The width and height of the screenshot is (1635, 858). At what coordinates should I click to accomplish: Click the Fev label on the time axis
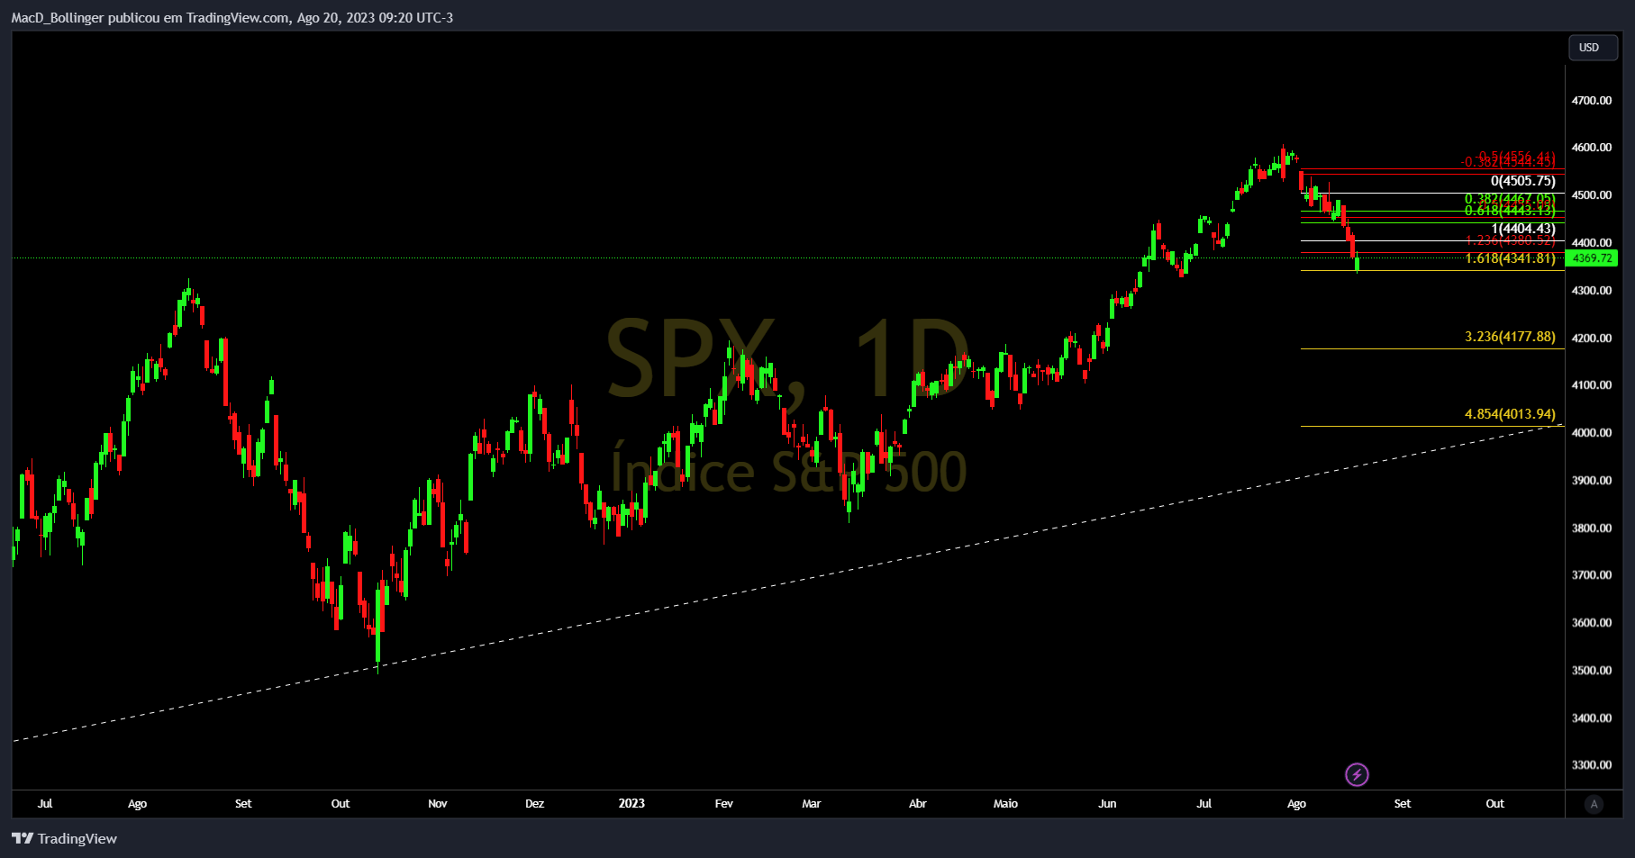(x=724, y=804)
